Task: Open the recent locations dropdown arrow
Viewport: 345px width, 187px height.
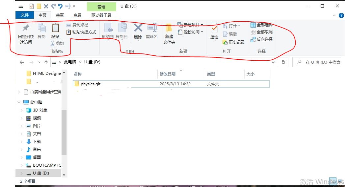Action: (x=39, y=62)
